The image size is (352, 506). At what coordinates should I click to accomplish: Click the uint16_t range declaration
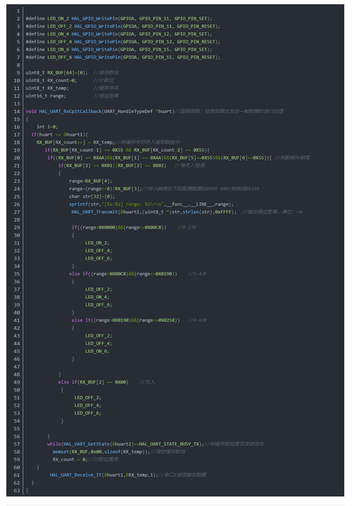click(x=46, y=96)
